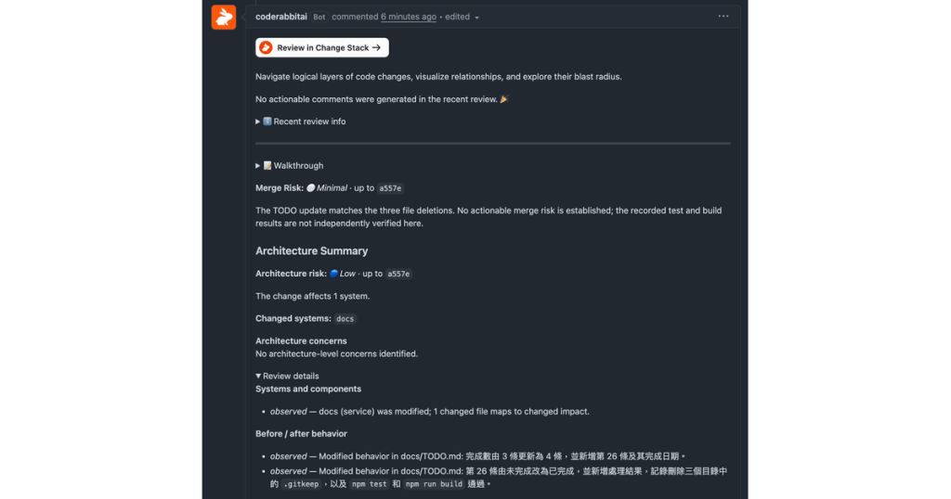The width and height of the screenshot is (951, 499).
Task: Click the docs changed-system tag
Action: tap(345, 318)
